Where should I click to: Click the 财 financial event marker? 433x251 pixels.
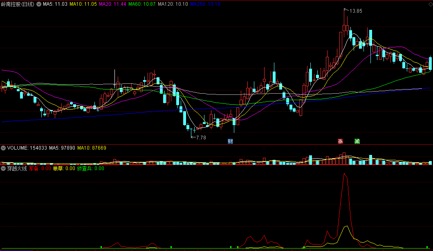[x=230, y=141]
